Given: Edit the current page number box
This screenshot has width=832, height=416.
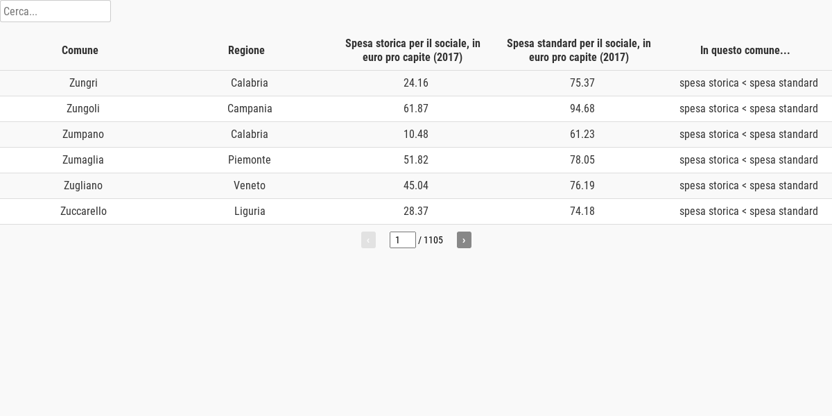Looking at the screenshot, I should 403,240.
